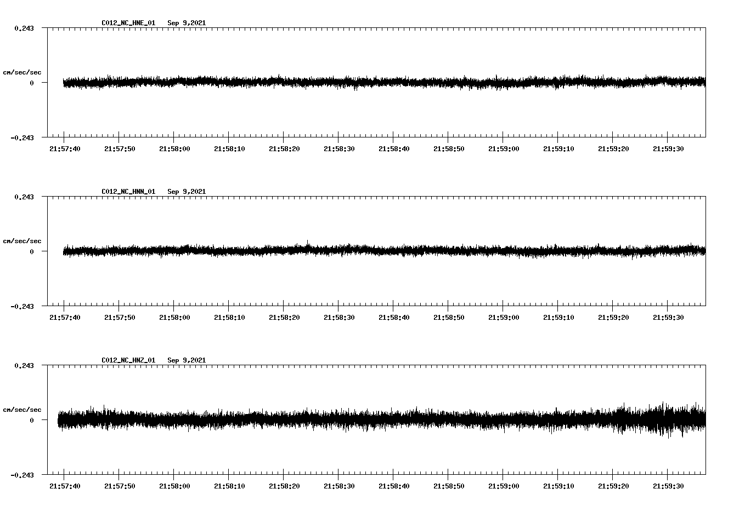
Task: Select 21:59:00 label on HNZ time axis
Action: 504,486
